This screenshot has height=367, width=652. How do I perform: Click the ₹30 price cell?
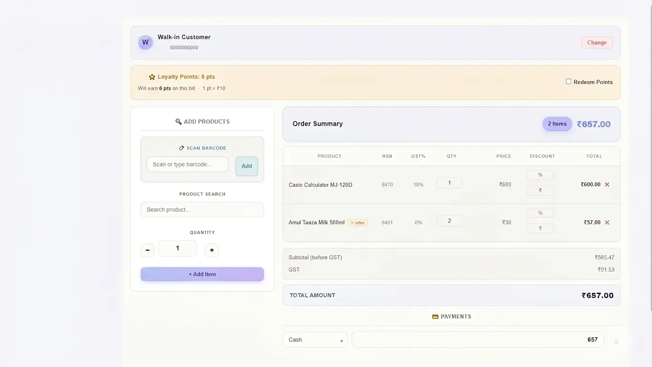tap(507, 223)
